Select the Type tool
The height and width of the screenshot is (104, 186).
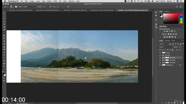[x=4, y=55]
